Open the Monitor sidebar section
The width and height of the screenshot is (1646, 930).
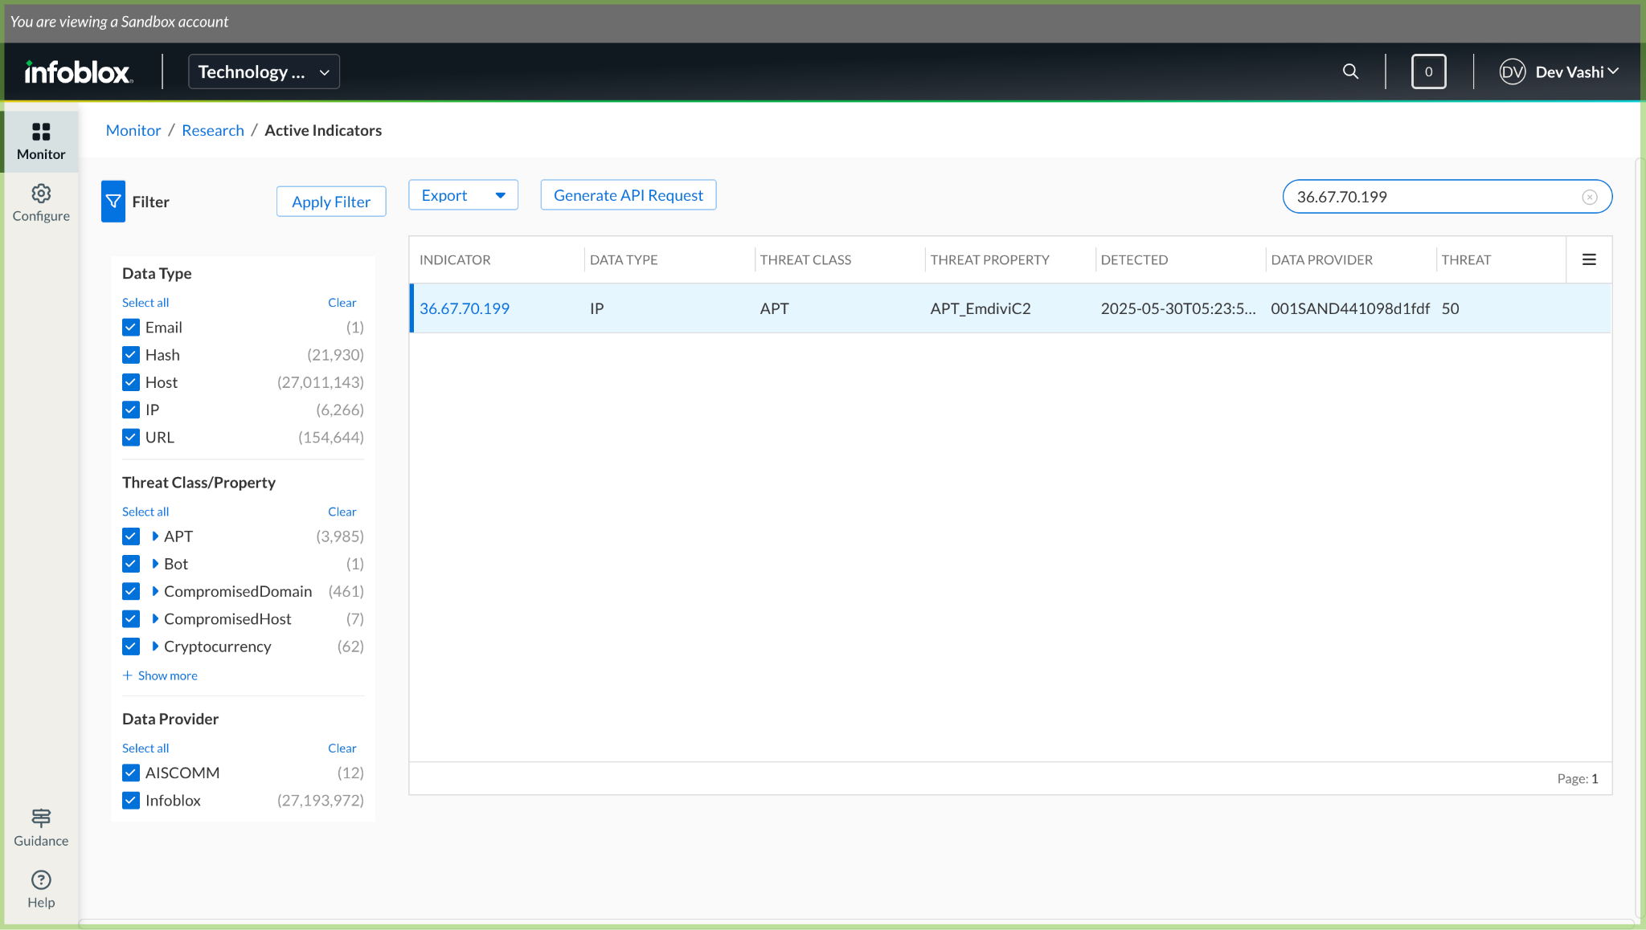(x=41, y=141)
